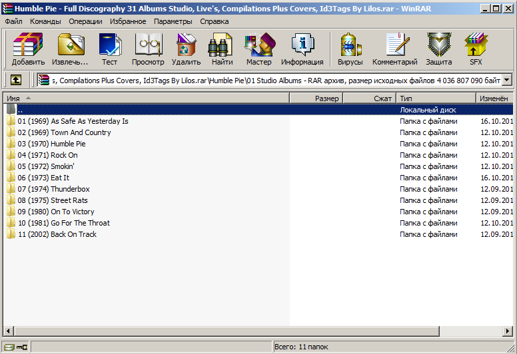517x354 pixels.
Task: Open the Команды menu
Action: pyautogui.click(x=45, y=21)
